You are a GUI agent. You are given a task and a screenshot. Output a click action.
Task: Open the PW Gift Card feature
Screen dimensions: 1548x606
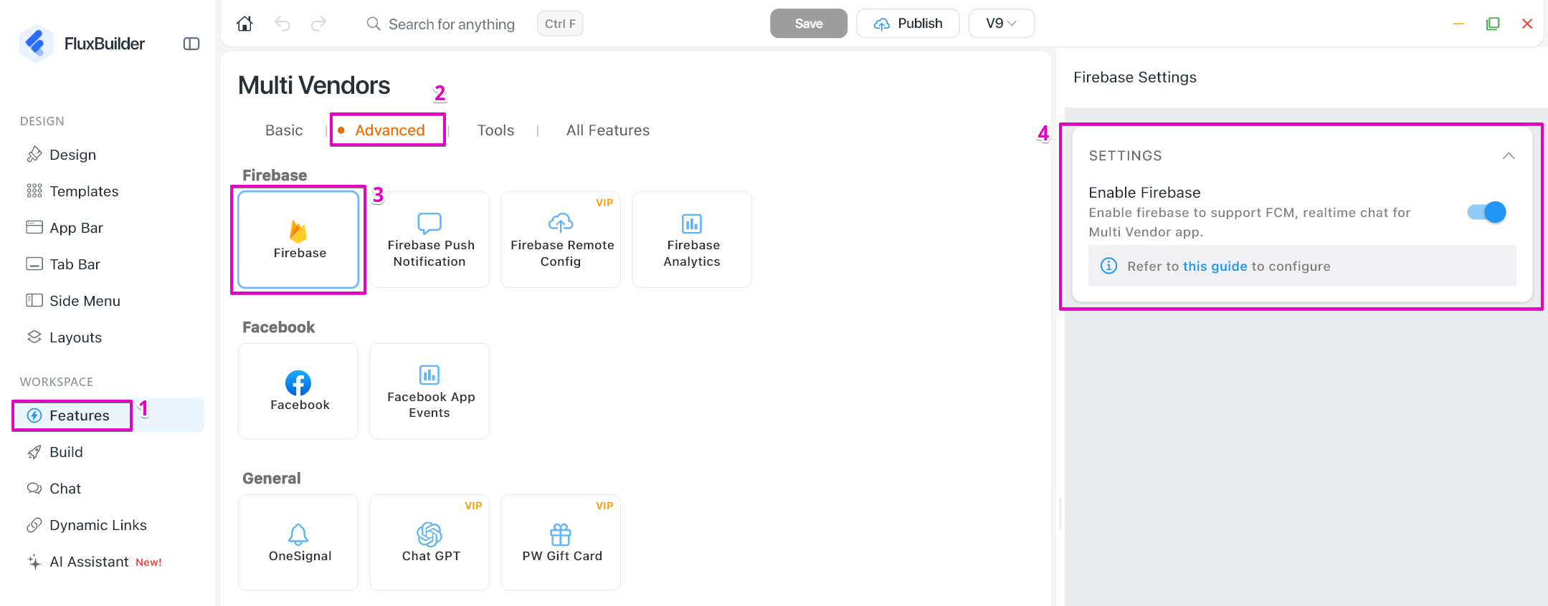pos(561,542)
